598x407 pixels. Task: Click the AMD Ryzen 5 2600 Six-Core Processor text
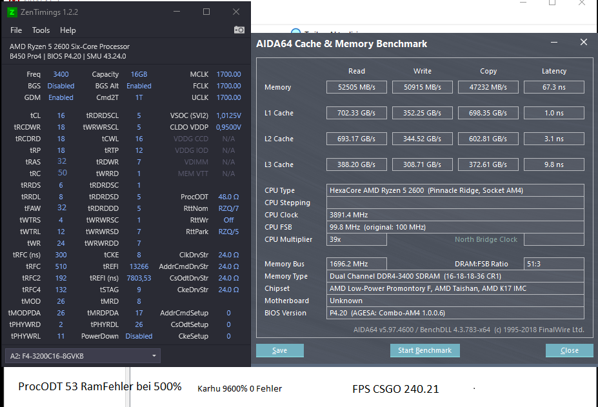pyautogui.click(x=70, y=46)
